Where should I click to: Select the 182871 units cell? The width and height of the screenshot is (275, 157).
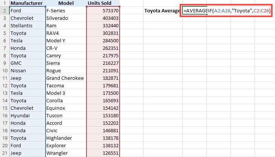[103, 78]
